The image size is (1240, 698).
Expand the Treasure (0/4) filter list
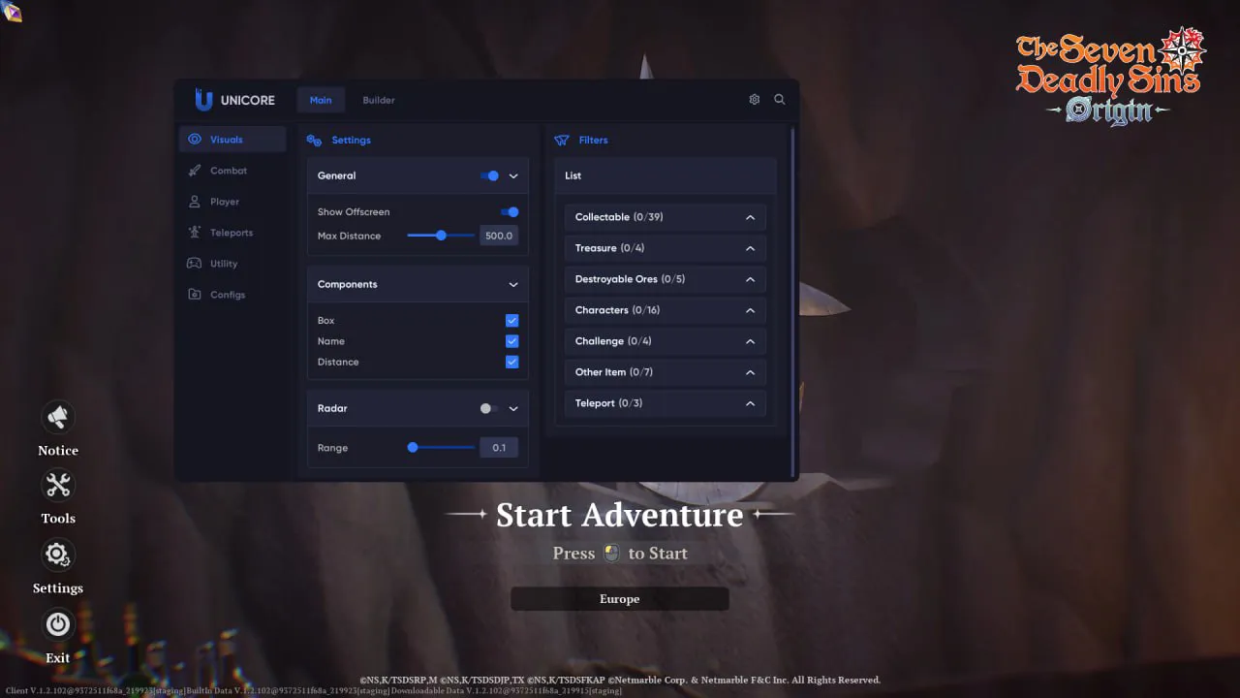pos(665,248)
